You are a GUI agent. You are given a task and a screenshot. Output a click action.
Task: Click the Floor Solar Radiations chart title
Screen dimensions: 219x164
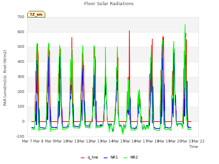tap(109, 4)
